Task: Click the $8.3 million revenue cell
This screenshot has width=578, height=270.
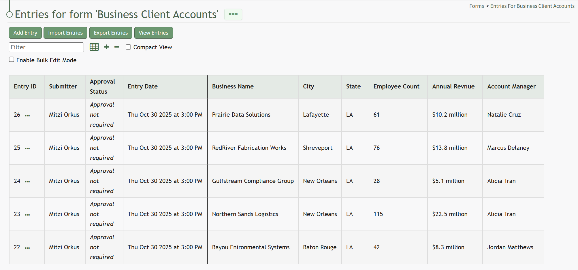Action: coord(455,247)
